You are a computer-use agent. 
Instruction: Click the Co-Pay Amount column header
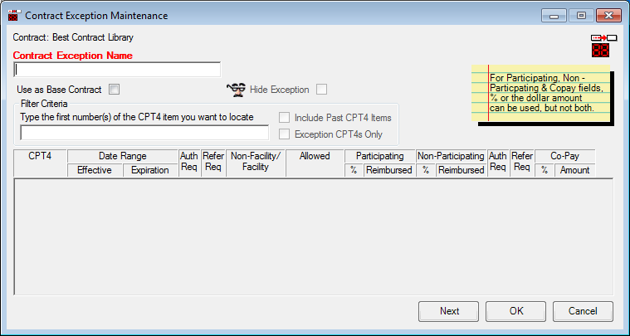point(575,170)
